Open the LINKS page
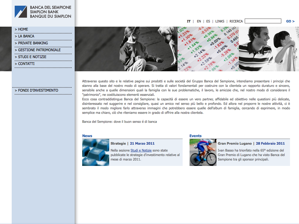 [x=220, y=21]
